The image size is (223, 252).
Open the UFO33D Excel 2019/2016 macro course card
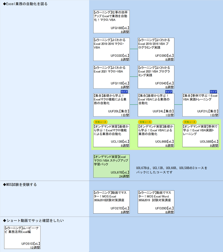click(x=111, y=49)
